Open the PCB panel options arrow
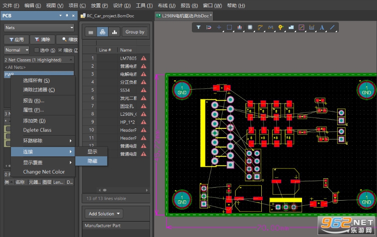This screenshot has height=237, width=377. pyautogui.click(x=60, y=16)
